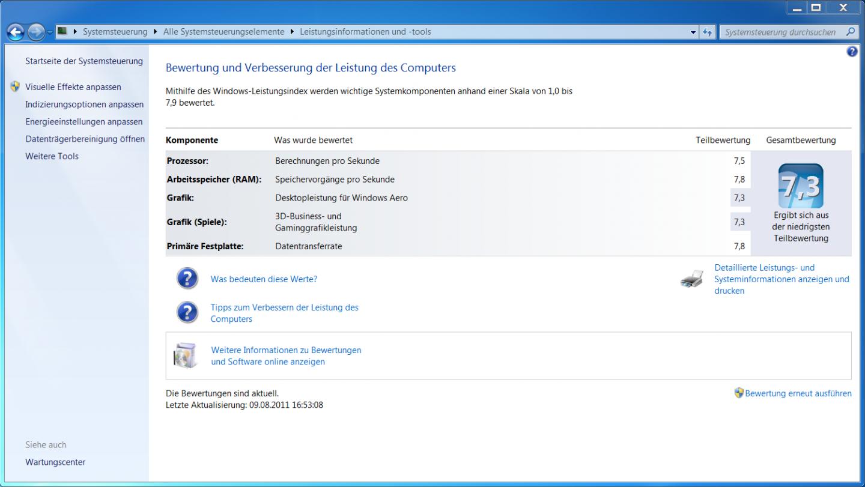Click the software box icon near 'Weitere Informationen'
The image size is (865, 487).
(184, 355)
